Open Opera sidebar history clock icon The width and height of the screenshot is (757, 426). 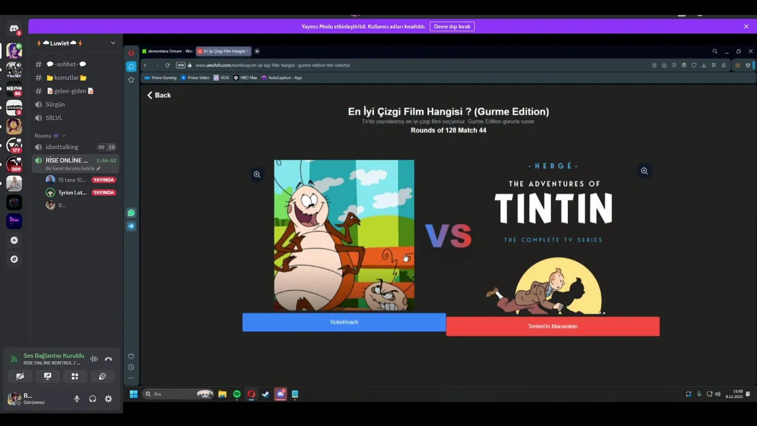point(131,367)
